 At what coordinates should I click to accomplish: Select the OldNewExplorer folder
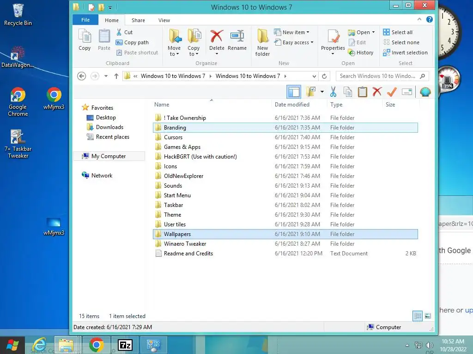coord(285,176)
